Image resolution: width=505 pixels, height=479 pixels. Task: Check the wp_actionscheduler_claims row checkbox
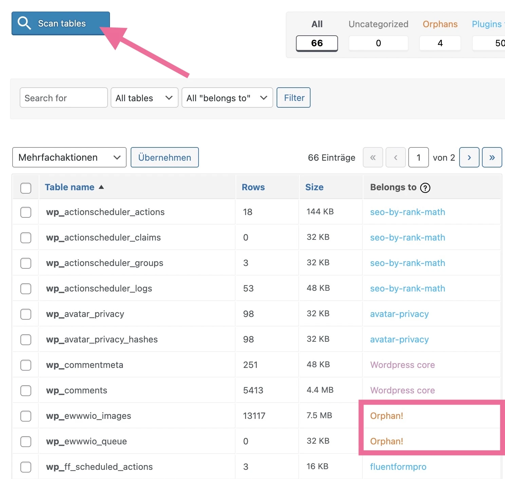pos(26,238)
